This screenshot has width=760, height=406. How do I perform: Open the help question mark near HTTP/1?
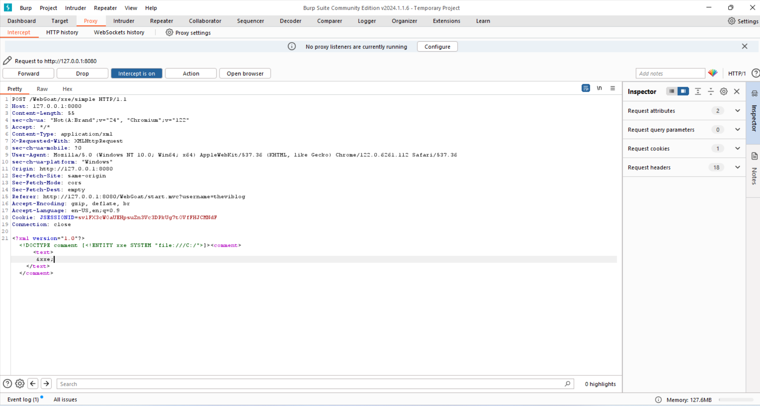pos(756,73)
